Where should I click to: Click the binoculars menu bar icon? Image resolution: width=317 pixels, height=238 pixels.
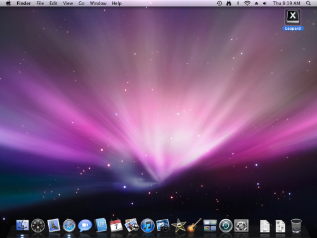point(229,3)
